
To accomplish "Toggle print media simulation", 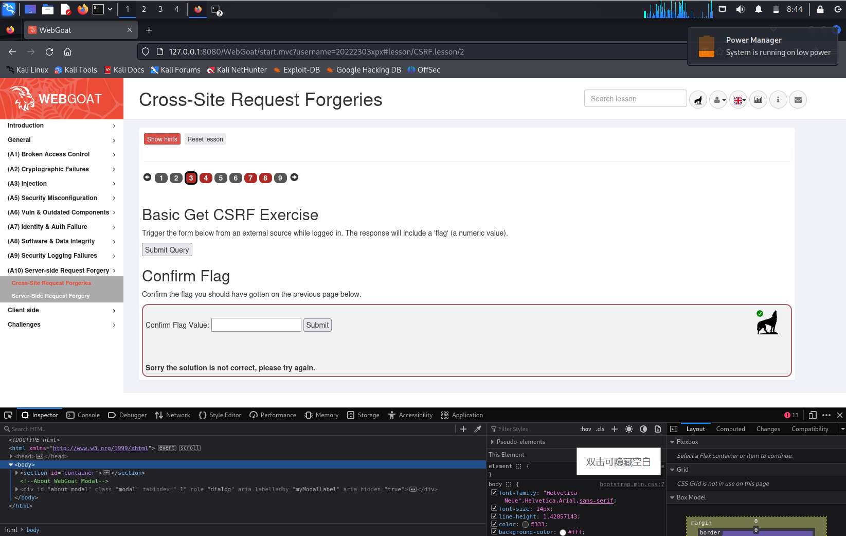I will pyautogui.click(x=658, y=429).
